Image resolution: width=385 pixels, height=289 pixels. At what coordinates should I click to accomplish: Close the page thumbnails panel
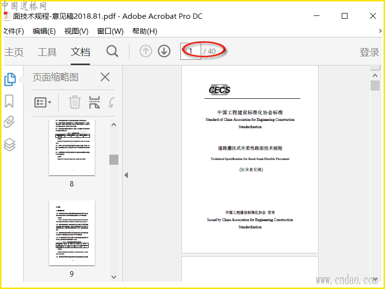click(x=105, y=77)
